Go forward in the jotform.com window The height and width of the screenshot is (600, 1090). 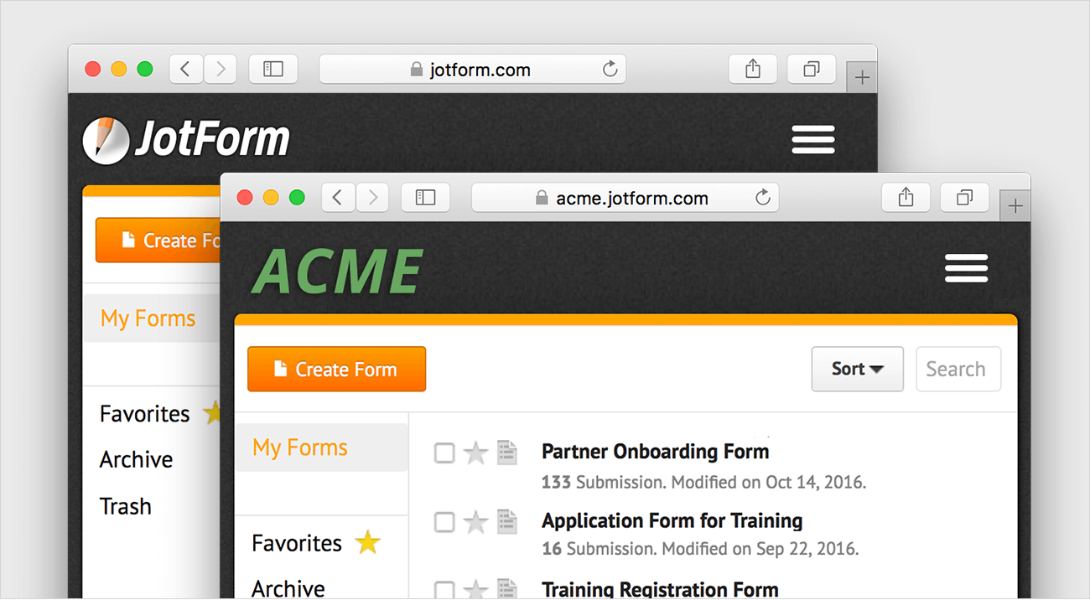[x=220, y=69]
